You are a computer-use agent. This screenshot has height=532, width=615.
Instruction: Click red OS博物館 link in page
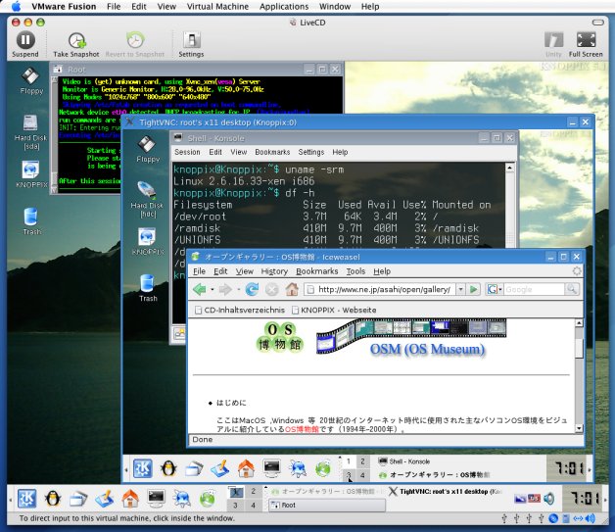302,429
